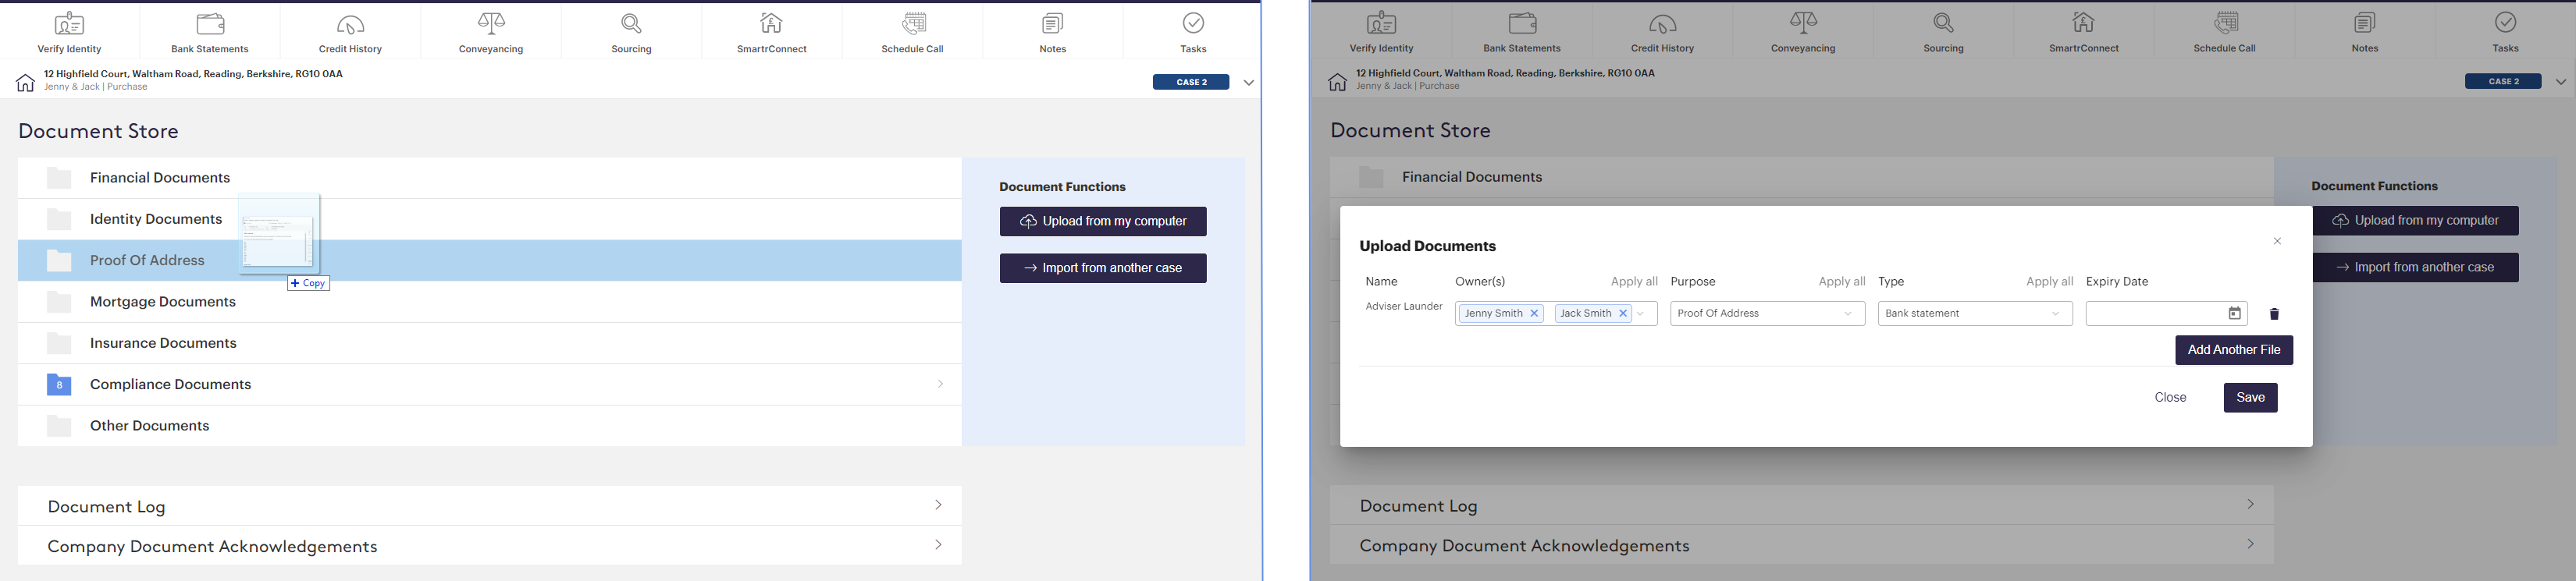Image resolution: width=2576 pixels, height=581 pixels.
Task: Open Verify Identity in right window toolbar
Action: coord(1382,32)
